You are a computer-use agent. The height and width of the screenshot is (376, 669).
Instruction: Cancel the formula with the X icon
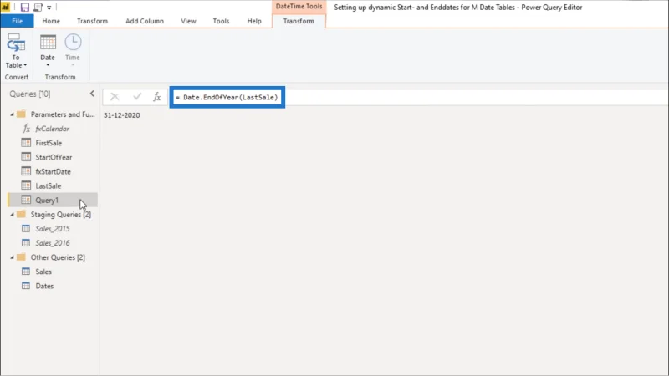tap(115, 97)
